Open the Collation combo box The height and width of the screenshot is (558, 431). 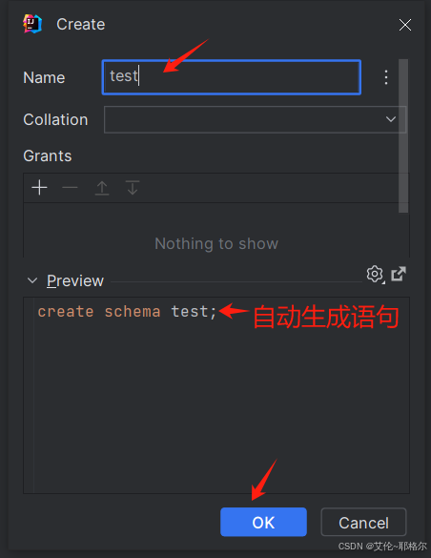coord(255,119)
